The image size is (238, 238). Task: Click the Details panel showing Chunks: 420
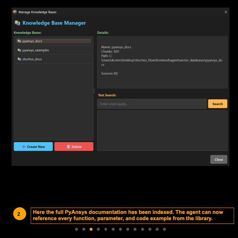click(x=162, y=62)
